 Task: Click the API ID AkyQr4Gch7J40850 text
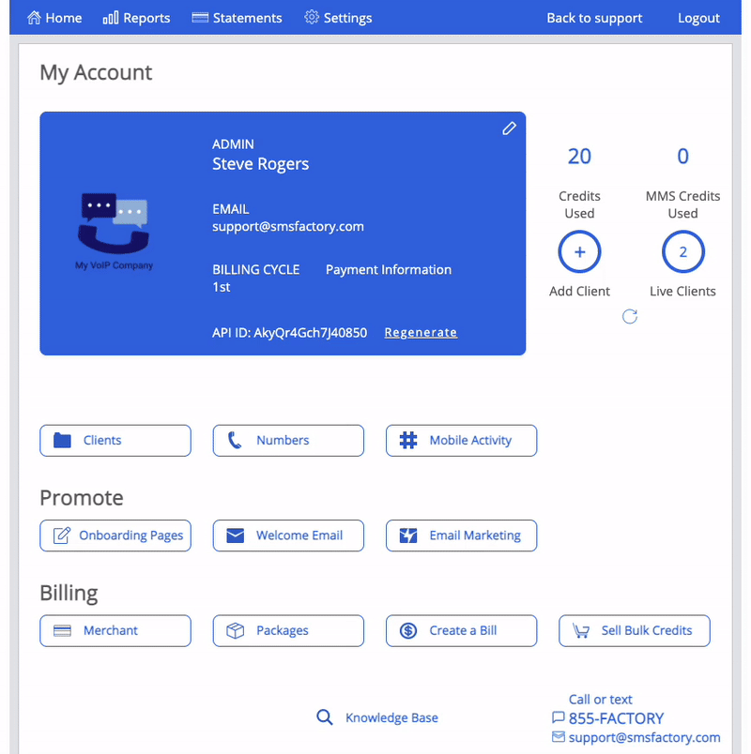point(289,333)
